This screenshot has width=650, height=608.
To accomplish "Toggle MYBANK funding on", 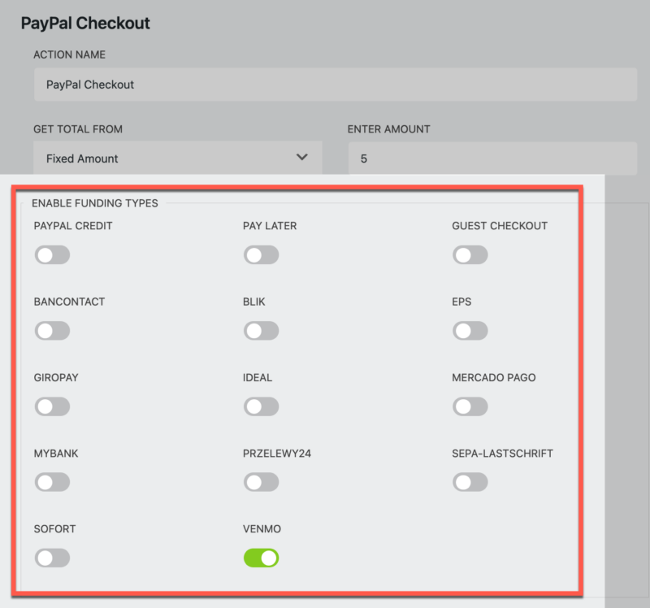I will [52, 481].
